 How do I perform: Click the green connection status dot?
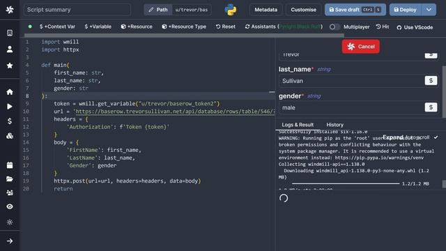[30, 26]
